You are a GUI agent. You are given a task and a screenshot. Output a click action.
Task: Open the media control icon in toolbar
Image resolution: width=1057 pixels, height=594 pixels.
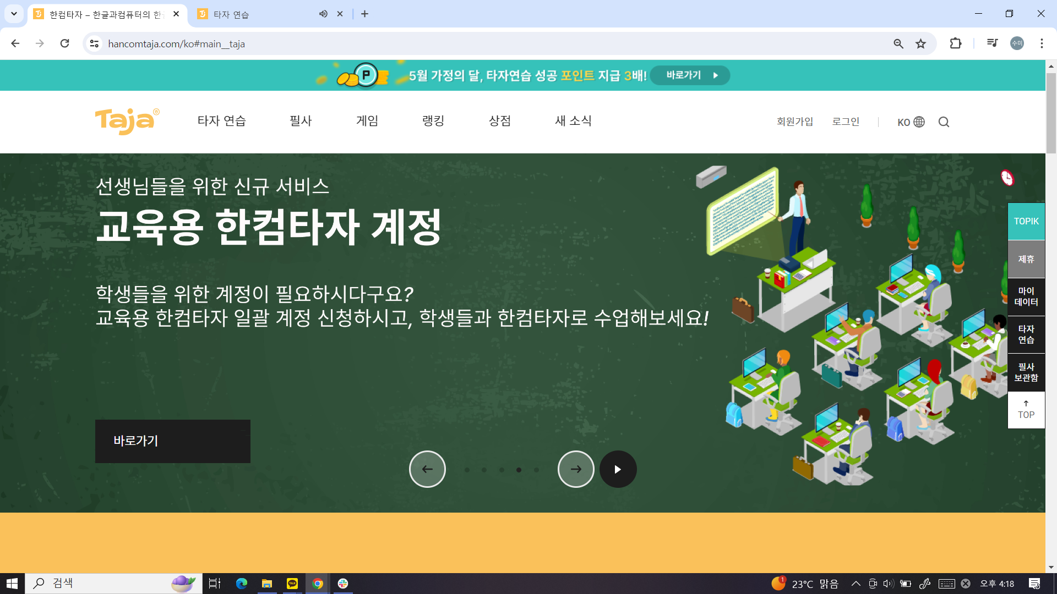992,43
